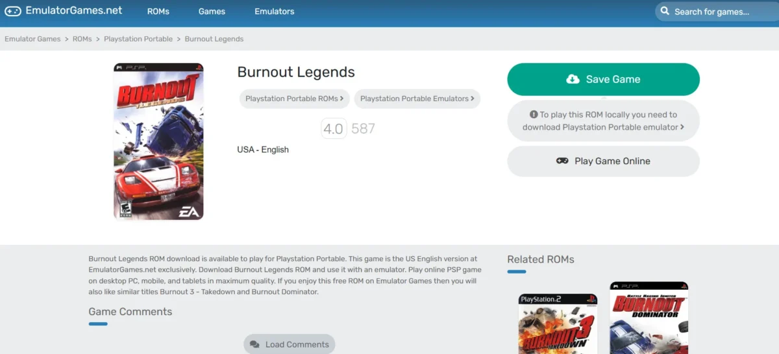Click the gamepad icon on Play Game Online
This screenshot has width=779, height=354.
pos(562,161)
